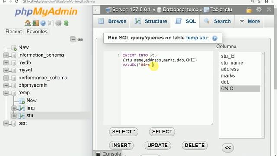Screen dimensions: 277x156
Task: Click inside the SQL query editor
Action: point(167,88)
